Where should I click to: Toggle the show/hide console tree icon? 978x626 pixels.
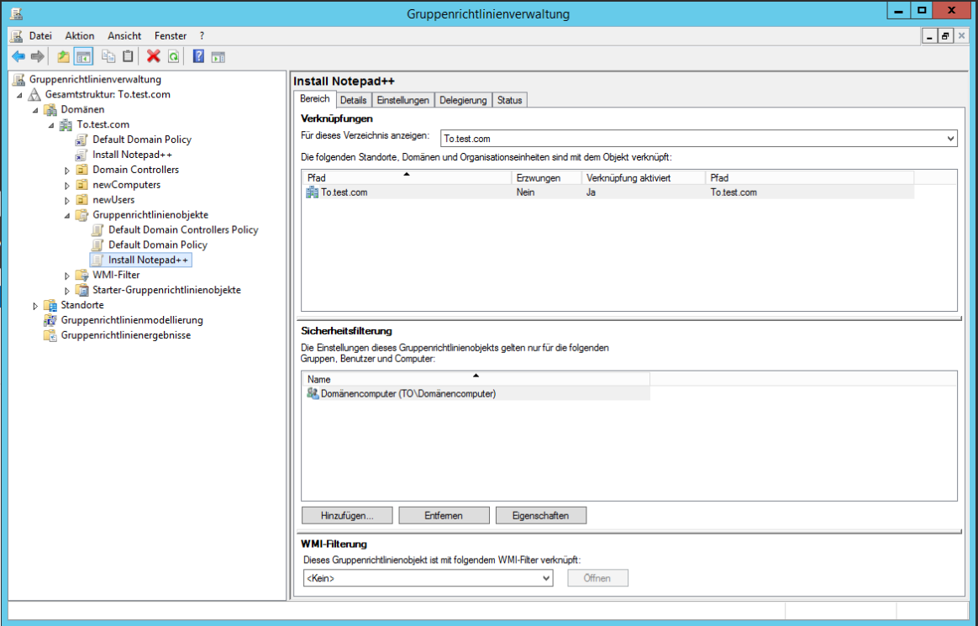pos(82,55)
